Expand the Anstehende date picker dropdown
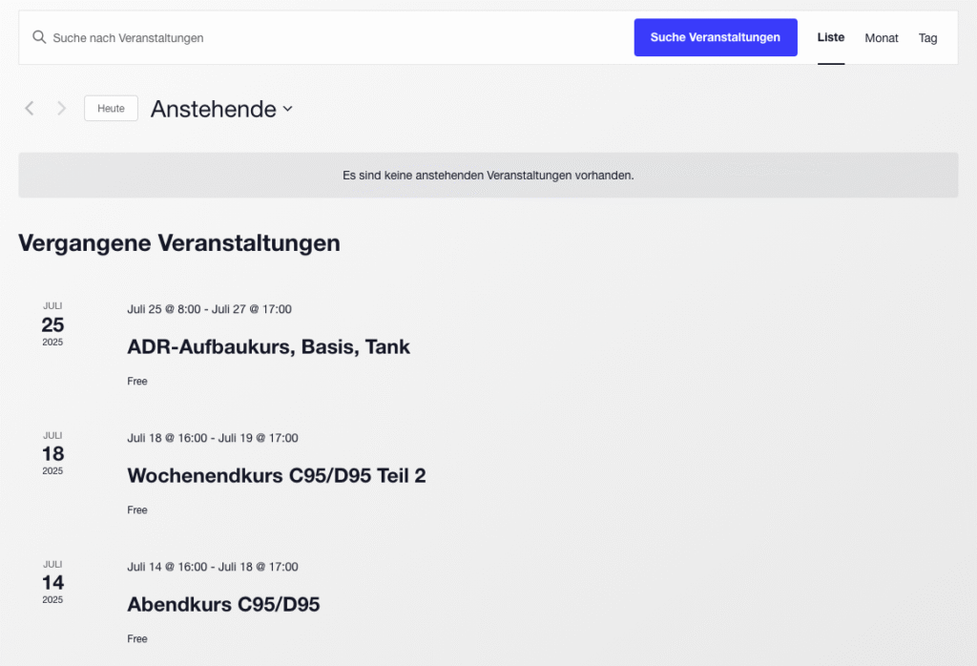 coord(221,109)
